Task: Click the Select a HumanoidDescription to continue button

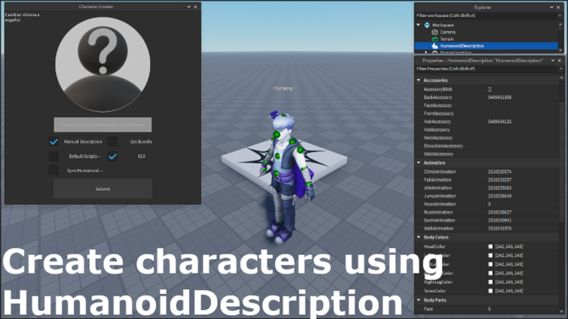Action: (102, 125)
